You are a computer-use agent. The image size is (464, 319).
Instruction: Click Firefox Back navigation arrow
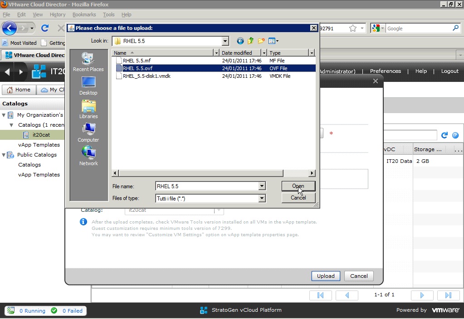(x=9, y=29)
